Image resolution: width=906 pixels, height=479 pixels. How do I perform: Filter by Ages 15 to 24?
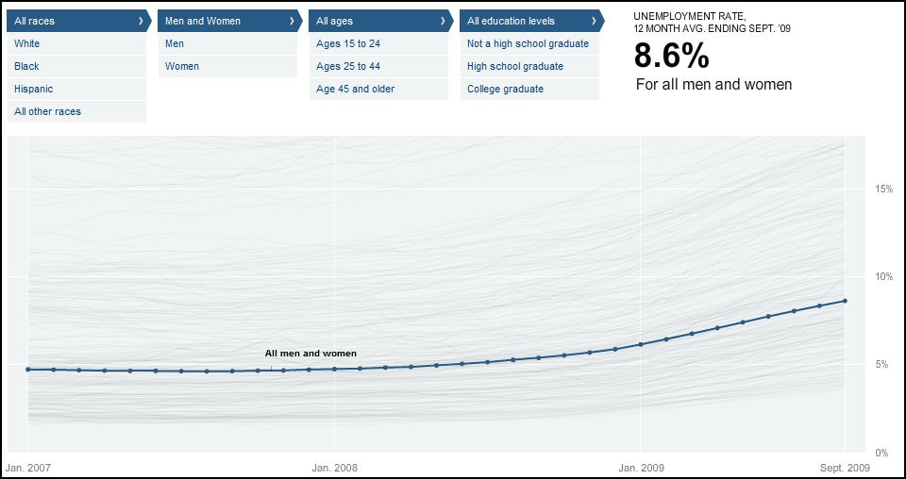click(x=377, y=43)
